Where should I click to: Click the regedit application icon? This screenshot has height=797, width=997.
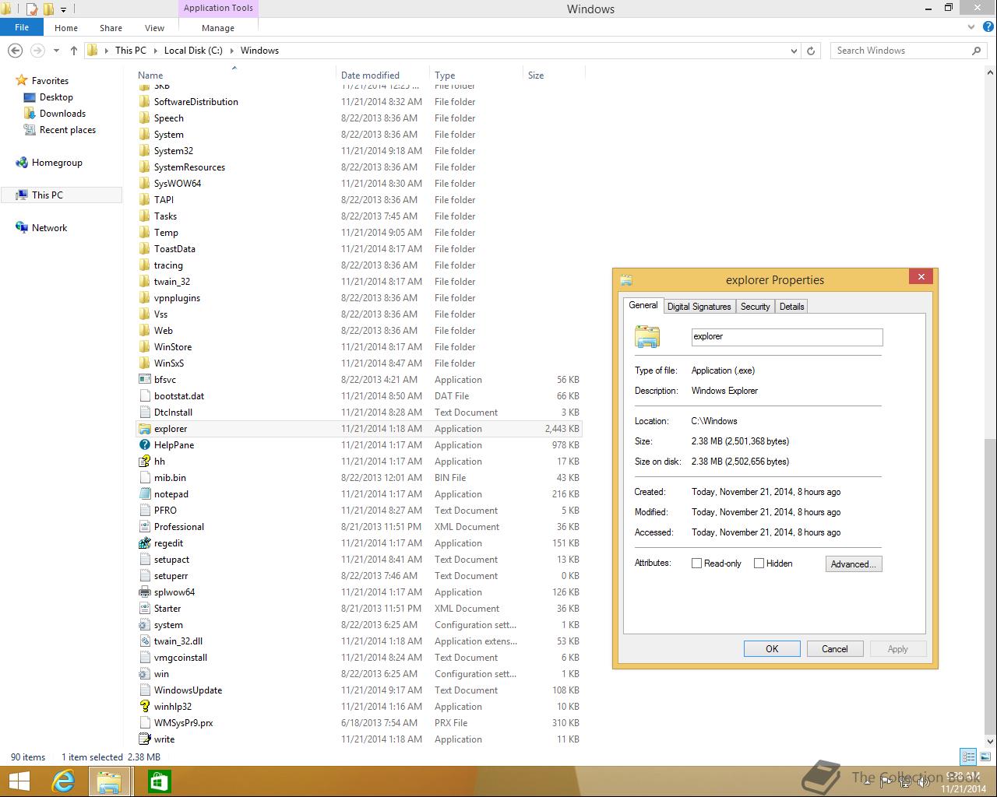(x=144, y=543)
